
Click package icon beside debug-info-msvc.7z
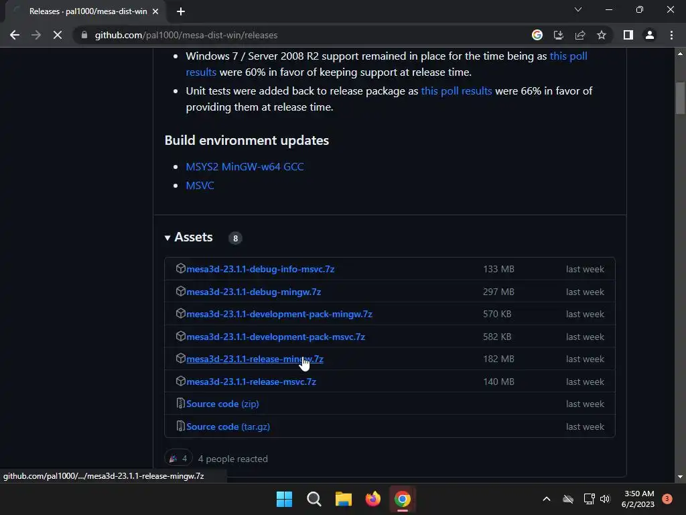click(180, 268)
